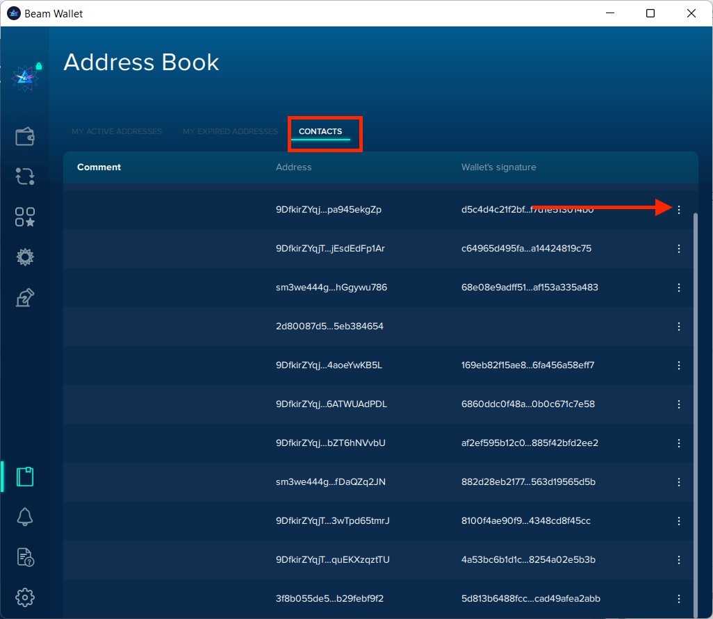The width and height of the screenshot is (713, 619).
Task: Open the DApps store sidebar icon
Action: [x=25, y=217]
